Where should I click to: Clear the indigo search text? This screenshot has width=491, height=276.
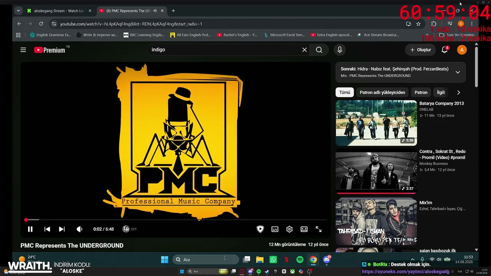305,50
